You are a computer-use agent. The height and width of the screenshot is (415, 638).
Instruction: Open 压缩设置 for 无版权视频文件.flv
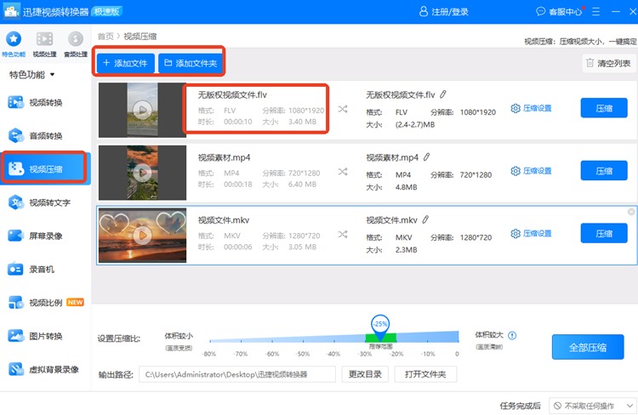coord(531,108)
